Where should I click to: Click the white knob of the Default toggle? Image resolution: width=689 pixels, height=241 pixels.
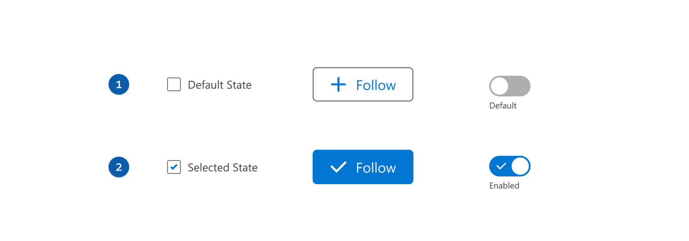(500, 86)
